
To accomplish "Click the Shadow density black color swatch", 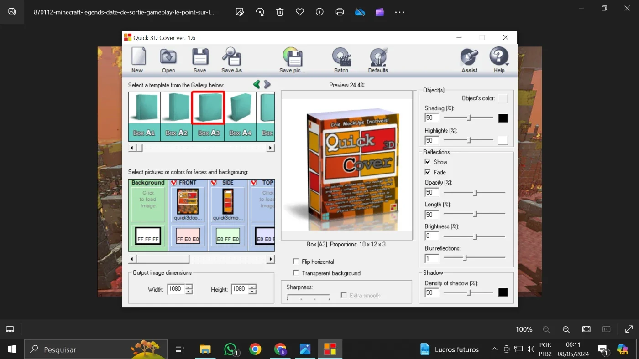I will pos(503,292).
